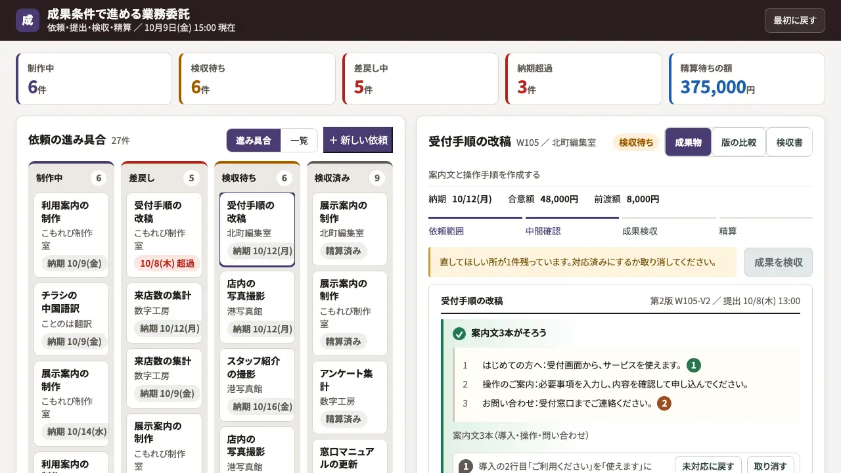
Task: Open 店内の写真撮影 card due 10/12(月)
Action: pos(257,307)
